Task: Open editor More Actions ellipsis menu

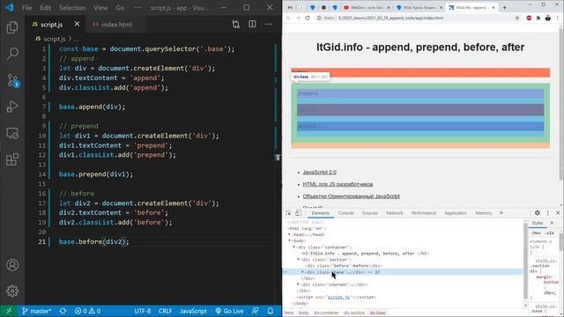Action: (x=268, y=24)
